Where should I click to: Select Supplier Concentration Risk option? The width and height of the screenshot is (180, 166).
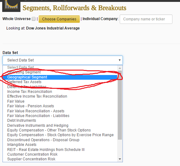coord(60,159)
